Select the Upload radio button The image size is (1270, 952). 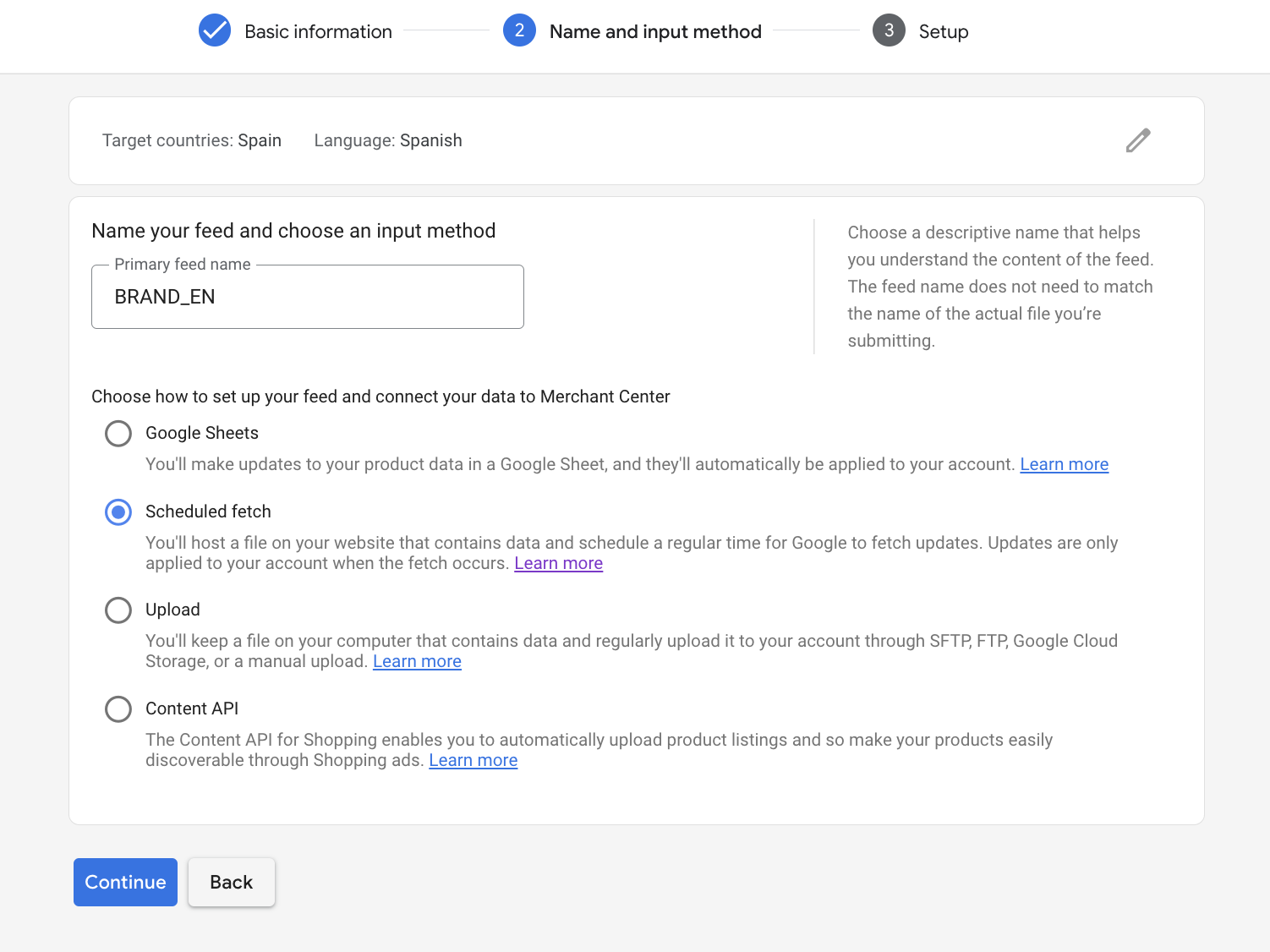[x=118, y=610]
